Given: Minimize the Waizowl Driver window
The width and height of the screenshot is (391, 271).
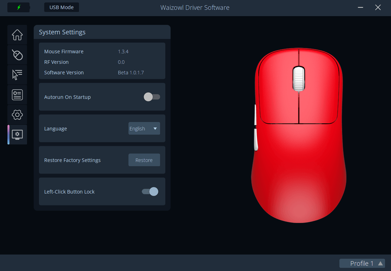Looking at the screenshot, I should tap(360, 7).
